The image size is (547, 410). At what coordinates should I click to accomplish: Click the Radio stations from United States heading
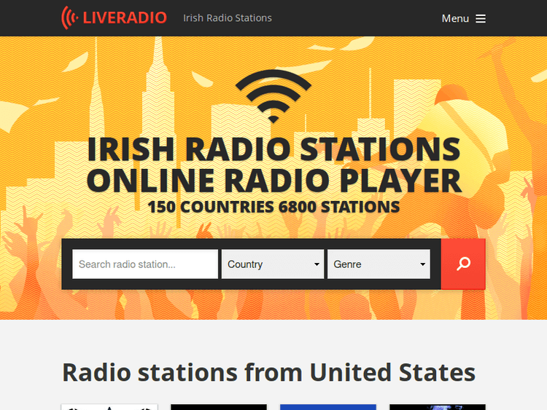point(268,372)
